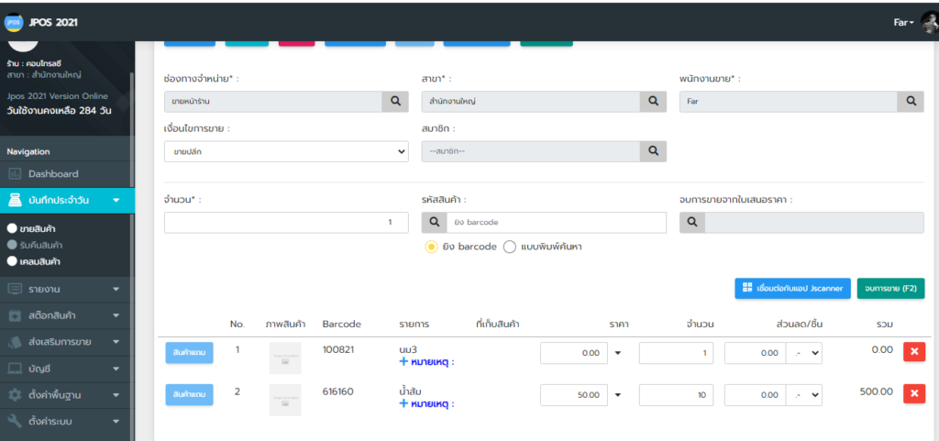939x441 pixels.
Task: Click branch field magnifier search icon
Action: click(x=653, y=101)
